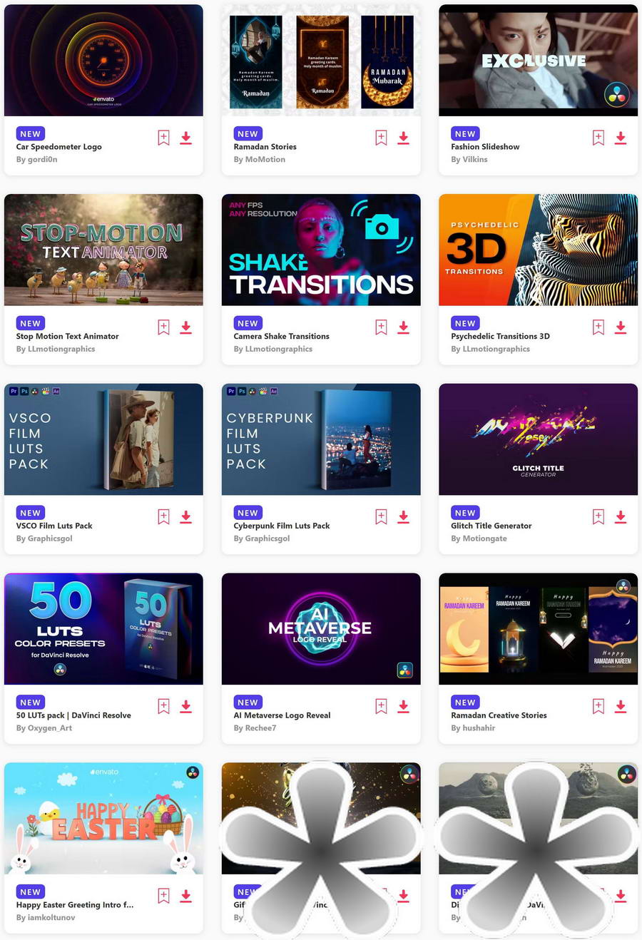Download the Fashion Slideshow template
This screenshot has width=642, height=940.
[621, 138]
